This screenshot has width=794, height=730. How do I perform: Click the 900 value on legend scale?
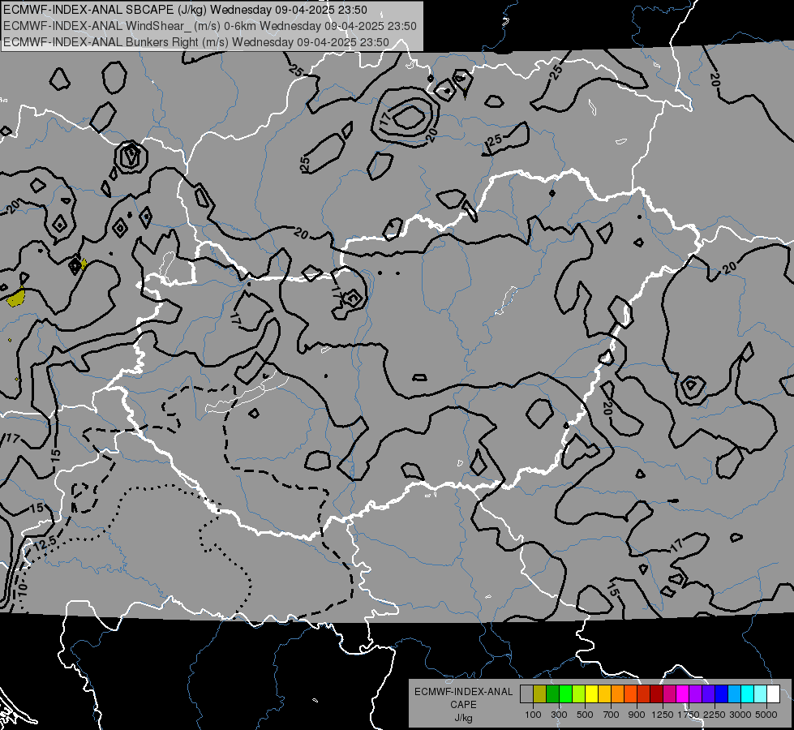pos(637,715)
